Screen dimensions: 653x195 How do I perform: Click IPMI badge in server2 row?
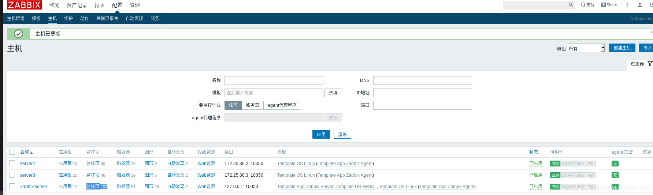(590, 164)
